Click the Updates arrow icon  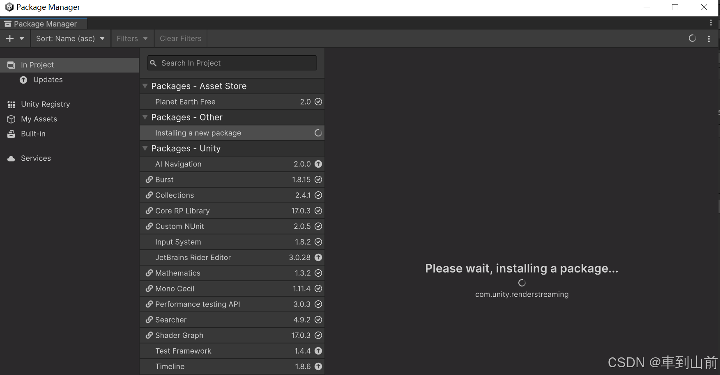pos(23,80)
